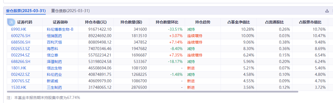Click the download table data icon
The image size is (333, 103).
click(327, 11)
